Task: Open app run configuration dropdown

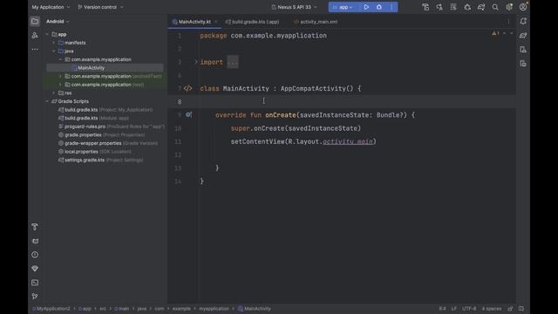Action: (x=343, y=7)
